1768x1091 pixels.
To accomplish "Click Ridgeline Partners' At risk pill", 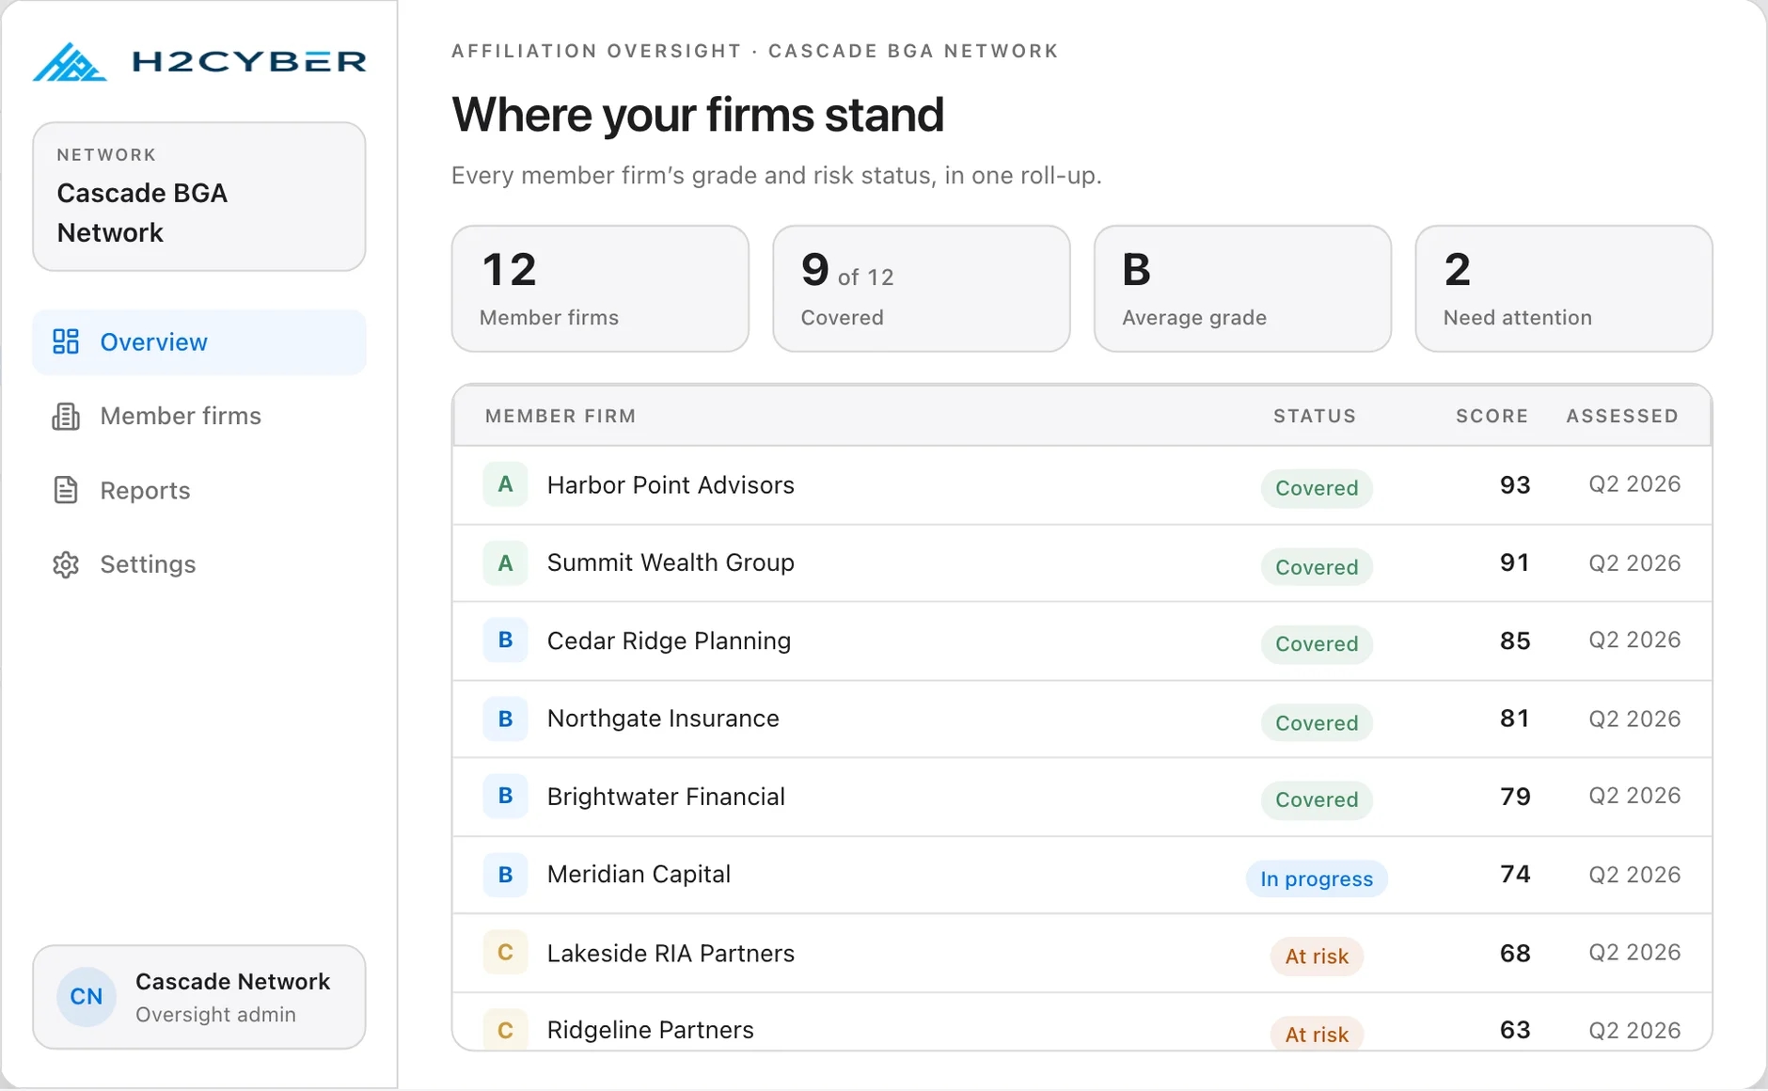I will [1317, 1034].
